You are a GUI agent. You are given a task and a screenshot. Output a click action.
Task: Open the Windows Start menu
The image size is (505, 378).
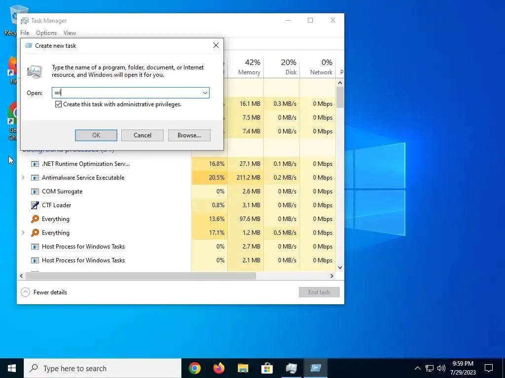tap(12, 368)
